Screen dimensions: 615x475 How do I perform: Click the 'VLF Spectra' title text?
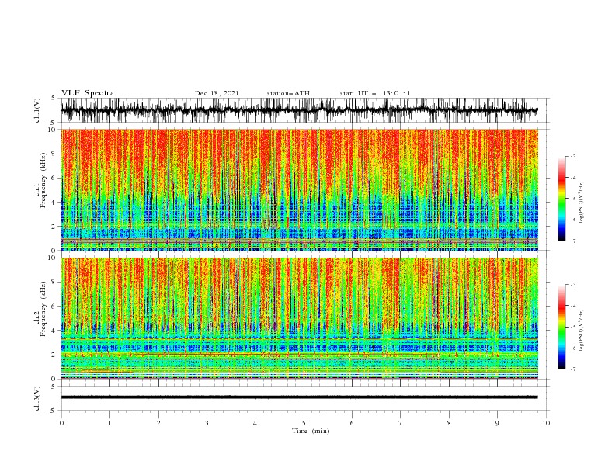coord(88,93)
